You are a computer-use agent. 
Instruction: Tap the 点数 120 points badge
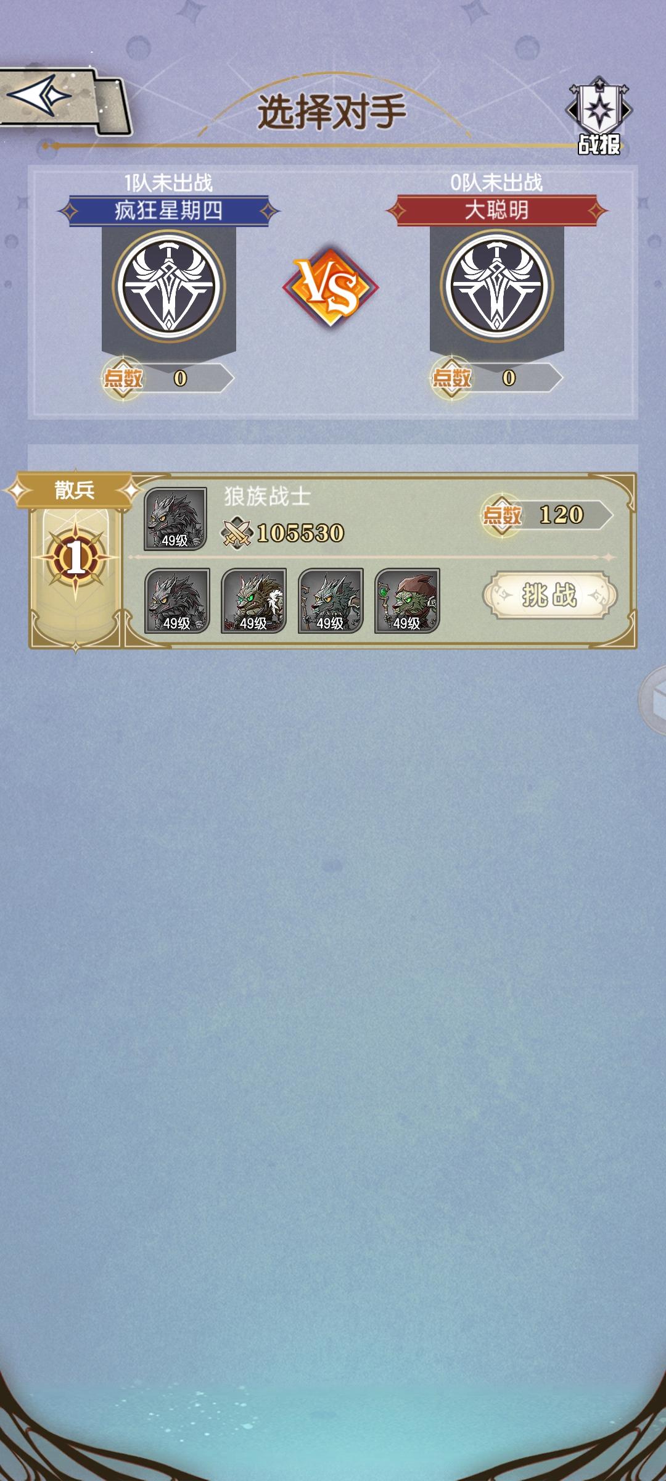pyautogui.click(x=546, y=515)
